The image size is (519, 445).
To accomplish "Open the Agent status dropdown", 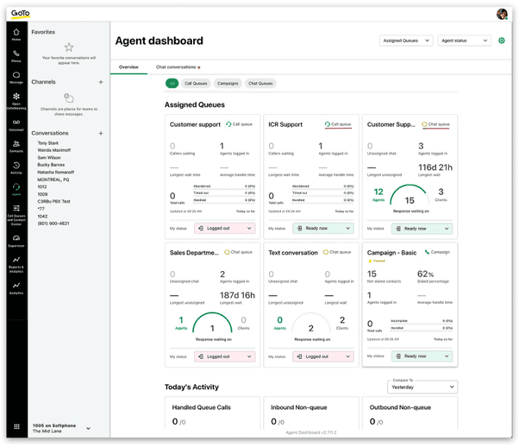I will 464,41.
